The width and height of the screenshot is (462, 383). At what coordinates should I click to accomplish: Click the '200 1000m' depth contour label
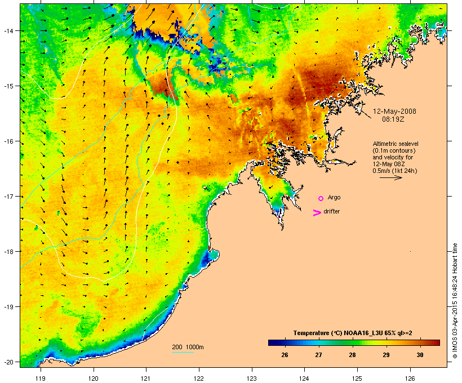pyautogui.click(x=188, y=347)
